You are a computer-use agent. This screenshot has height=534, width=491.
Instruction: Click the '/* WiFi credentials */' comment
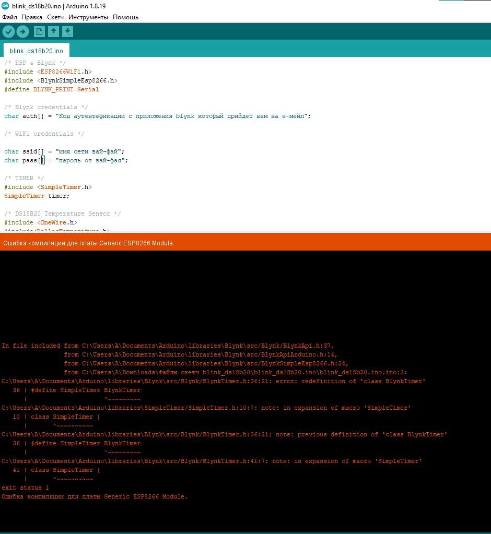44,134
